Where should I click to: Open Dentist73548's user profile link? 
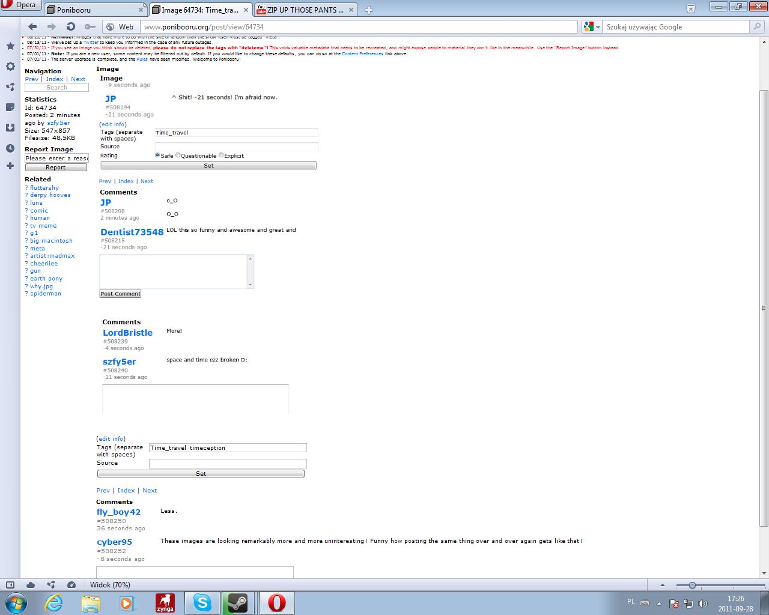(x=132, y=232)
